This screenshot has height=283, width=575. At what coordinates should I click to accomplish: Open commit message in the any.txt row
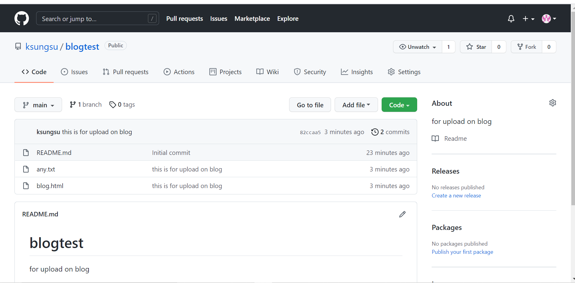point(187,169)
